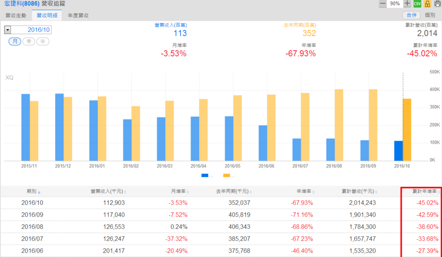
Task: Select the 年 period toggle
Action: tap(43, 41)
